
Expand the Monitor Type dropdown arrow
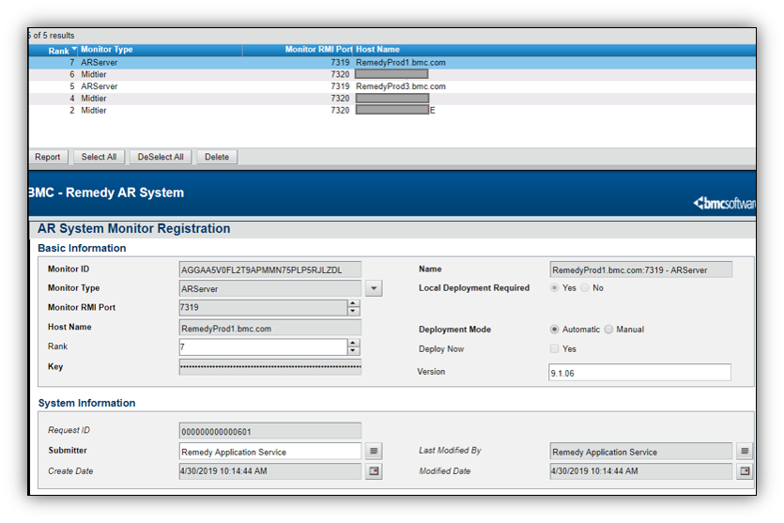pyautogui.click(x=374, y=288)
